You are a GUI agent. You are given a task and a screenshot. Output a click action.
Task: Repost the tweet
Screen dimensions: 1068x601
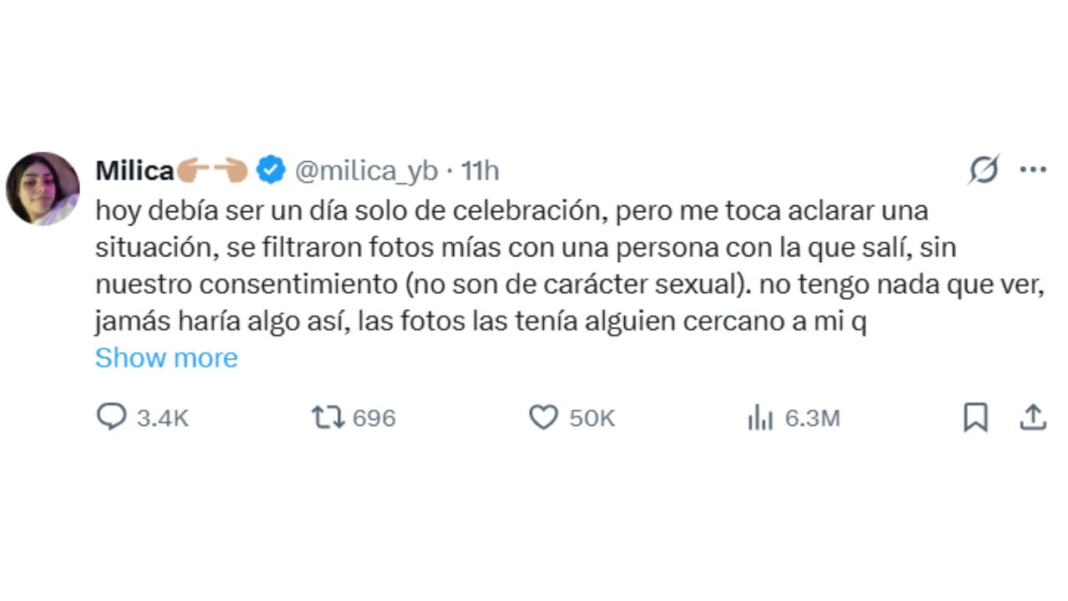[329, 417]
